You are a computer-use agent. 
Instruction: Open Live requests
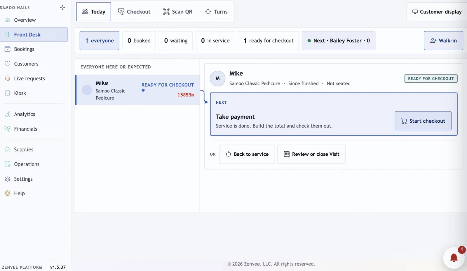(x=34, y=78)
